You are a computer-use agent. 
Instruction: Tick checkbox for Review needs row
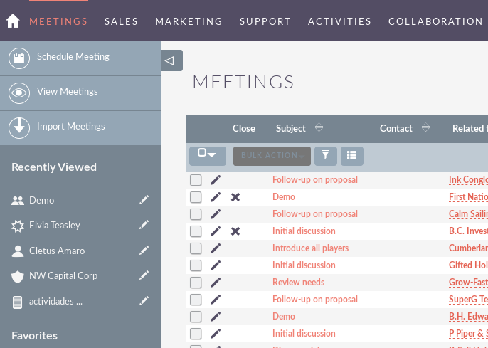pos(196,283)
